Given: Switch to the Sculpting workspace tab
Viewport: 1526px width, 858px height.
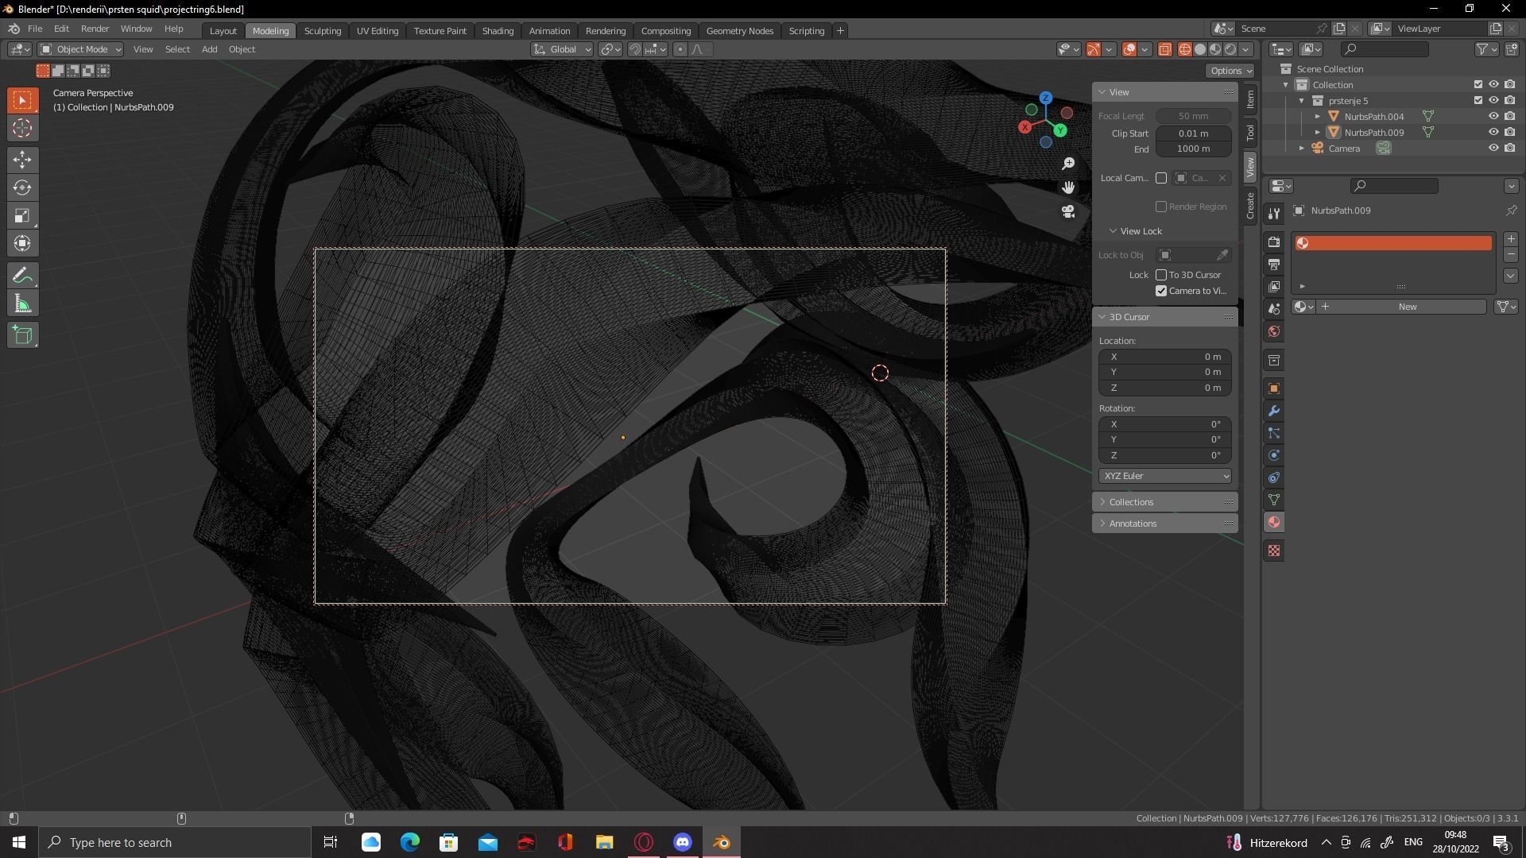Looking at the screenshot, I should pyautogui.click(x=322, y=31).
